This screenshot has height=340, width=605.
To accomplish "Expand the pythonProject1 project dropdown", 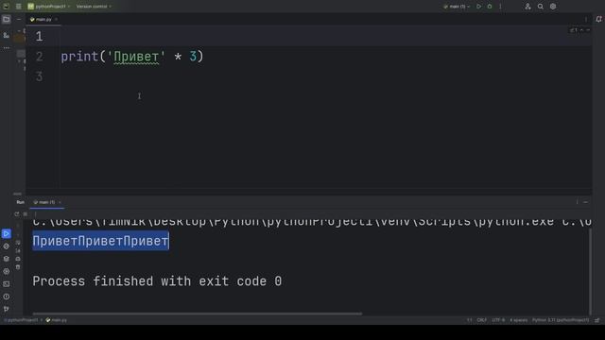I will click(x=48, y=7).
